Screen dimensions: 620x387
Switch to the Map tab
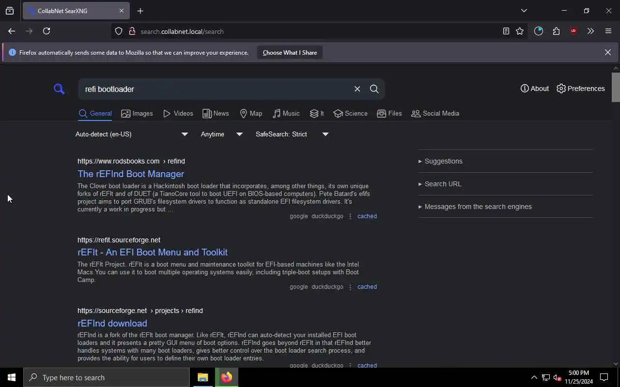(x=251, y=114)
